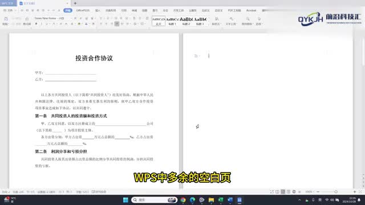
Task: Toggle Italic formatting
Action: (42, 24)
